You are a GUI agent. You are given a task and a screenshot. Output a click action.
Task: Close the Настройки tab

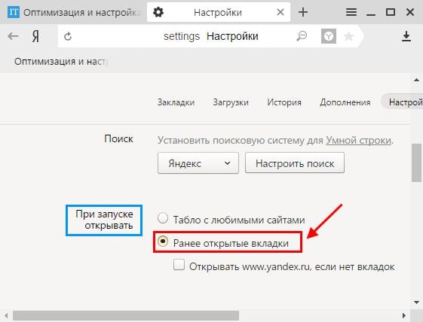tap(280, 12)
